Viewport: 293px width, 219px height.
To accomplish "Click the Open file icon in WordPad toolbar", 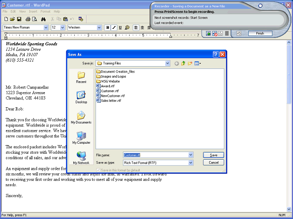I will [12, 19].
